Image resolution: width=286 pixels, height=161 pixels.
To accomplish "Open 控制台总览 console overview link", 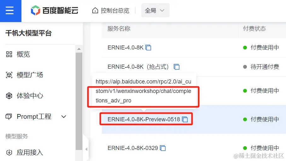I will 115,11.
